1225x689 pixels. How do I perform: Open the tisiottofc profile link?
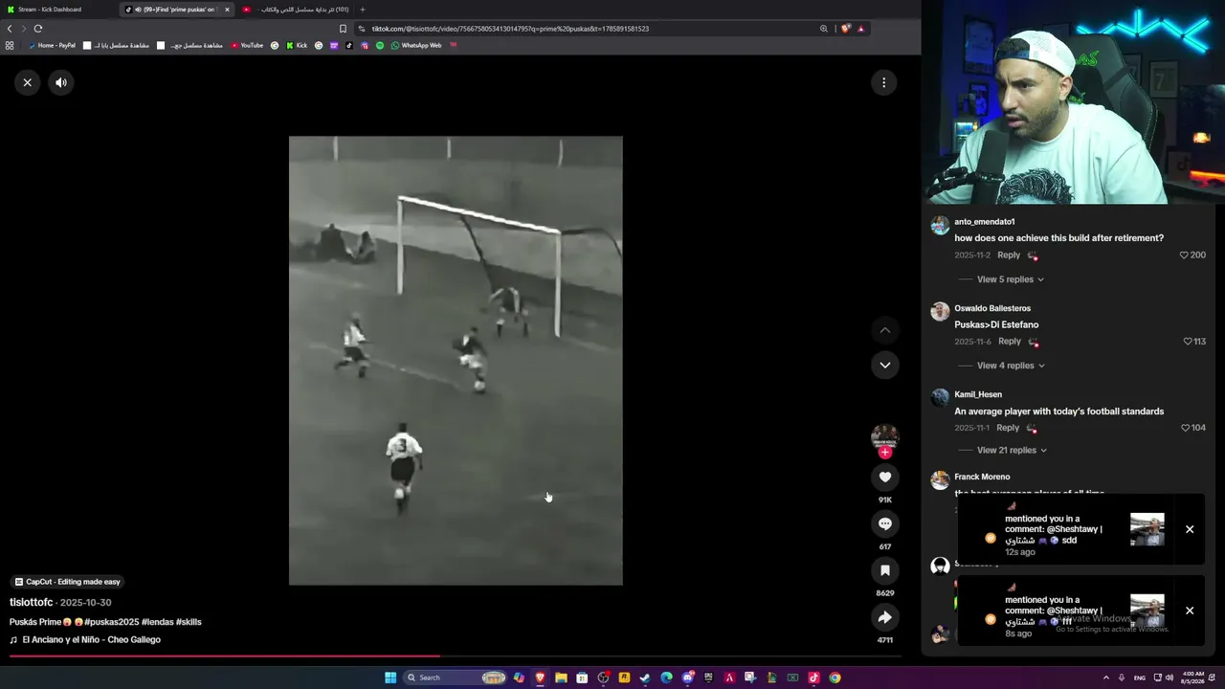32,603
